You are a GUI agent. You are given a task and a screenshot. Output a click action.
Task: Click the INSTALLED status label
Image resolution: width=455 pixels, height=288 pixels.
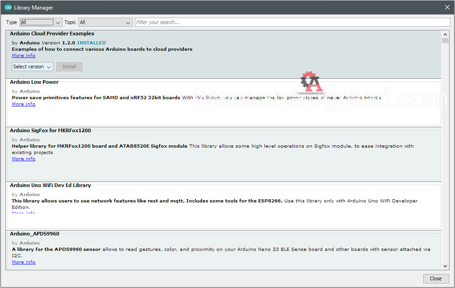click(x=91, y=43)
